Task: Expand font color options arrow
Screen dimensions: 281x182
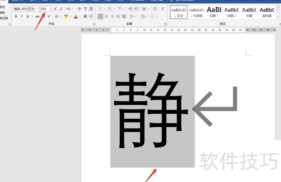Action: pyautogui.click(x=80, y=16)
